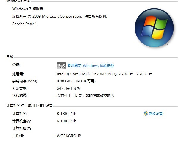Screen dimensions: 181x144
Task: Click the 系统 section heading
Action: coord(10,57)
